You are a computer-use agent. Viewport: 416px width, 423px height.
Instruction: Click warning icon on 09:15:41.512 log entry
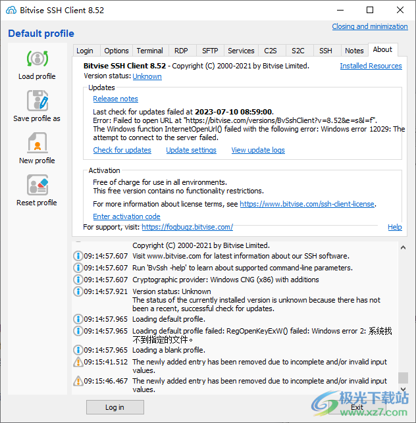point(78,362)
